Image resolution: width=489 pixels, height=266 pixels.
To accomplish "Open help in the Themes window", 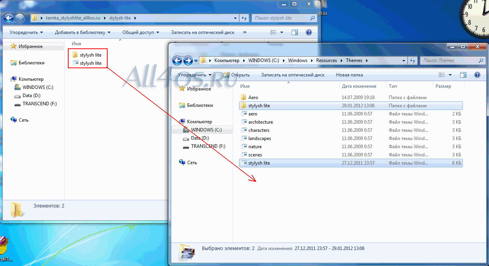I will tap(477, 75).
